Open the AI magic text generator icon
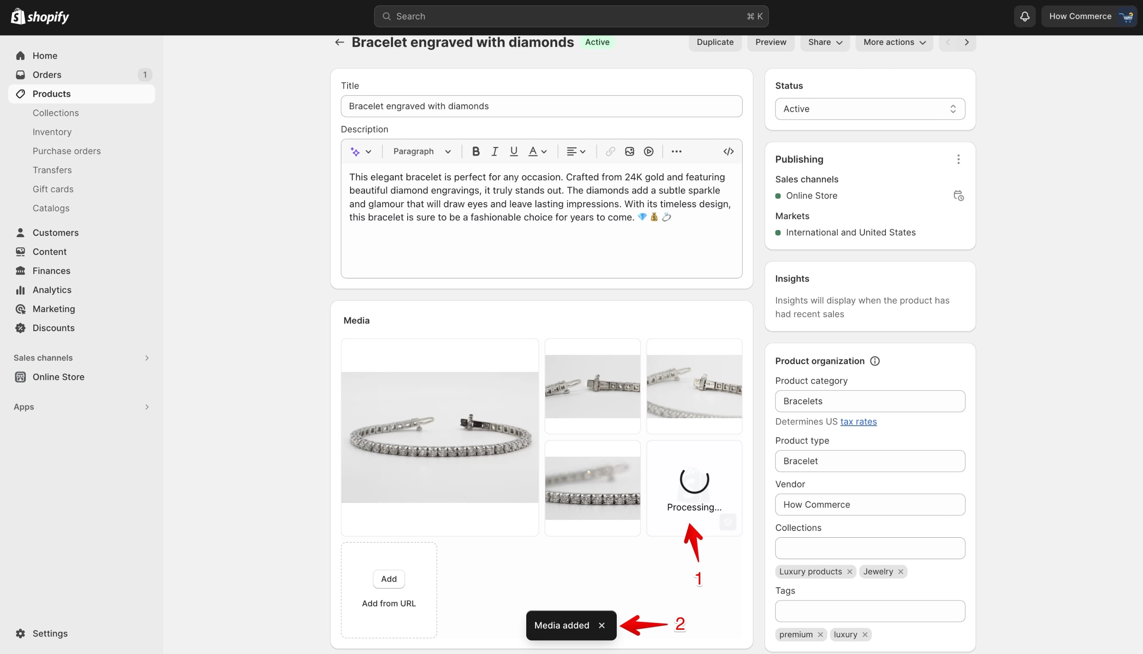 [x=355, y=152]
